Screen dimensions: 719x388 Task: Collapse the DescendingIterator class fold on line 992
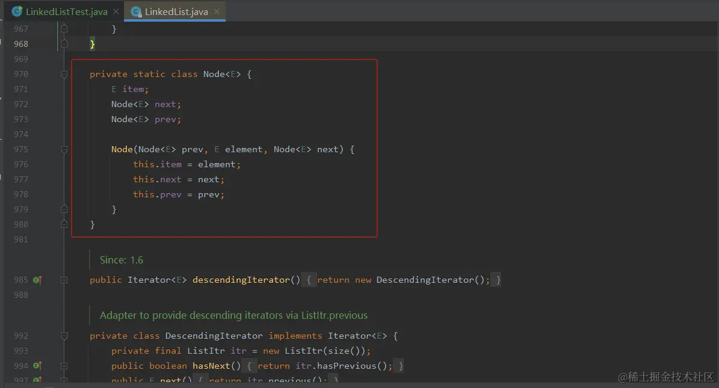coord(64,336)
